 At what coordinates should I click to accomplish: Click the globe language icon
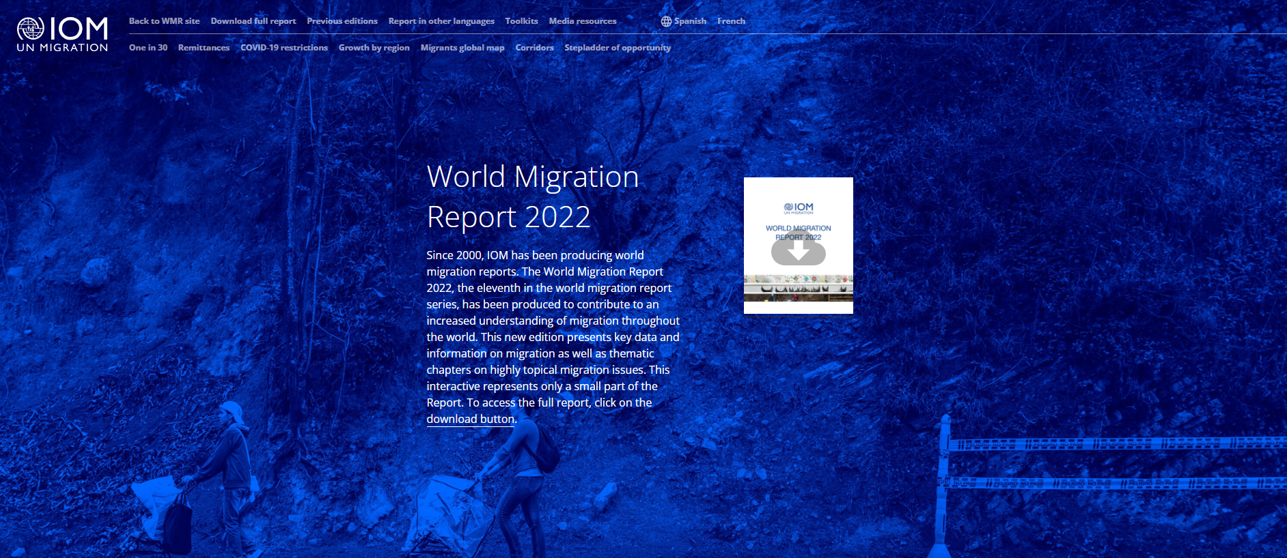tap(666, 21)
